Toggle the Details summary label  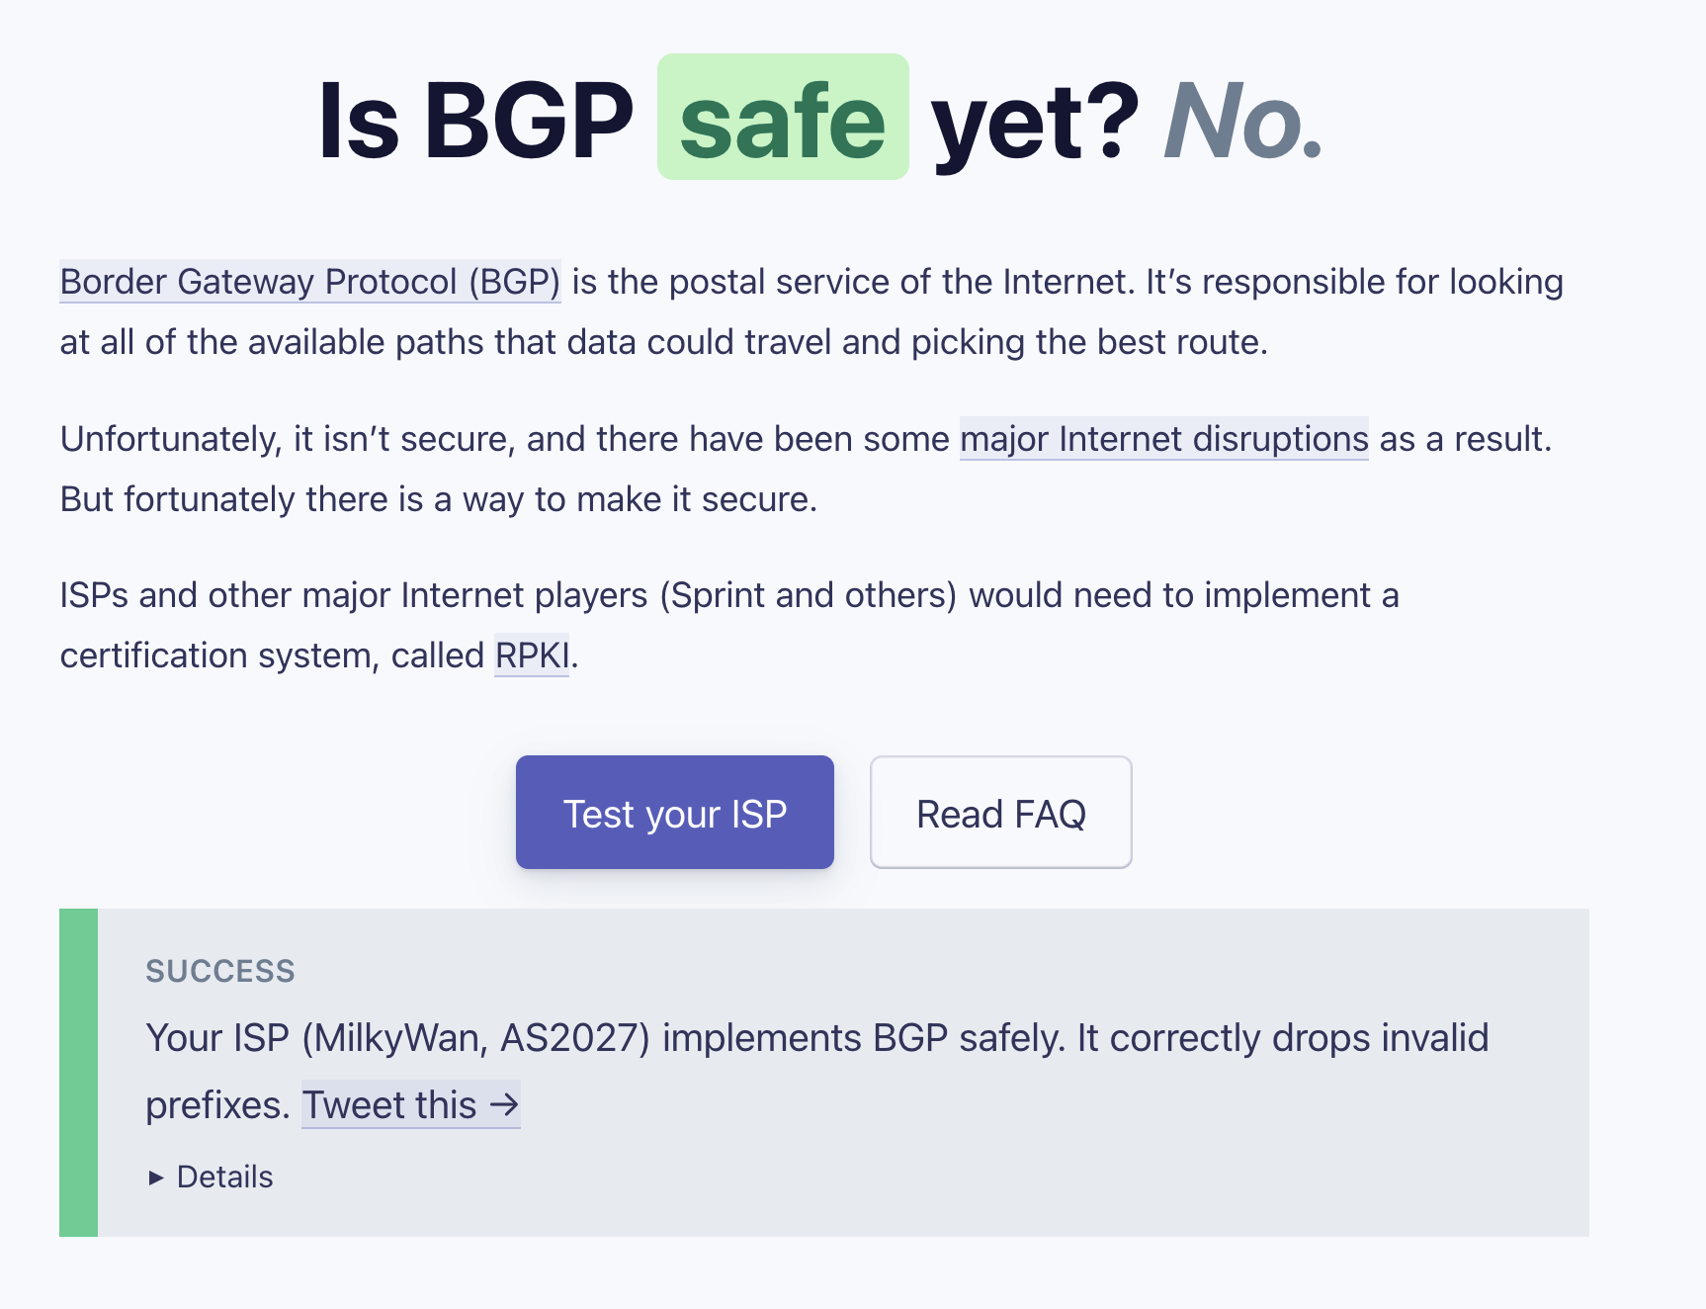click(x=224, y=1178)
